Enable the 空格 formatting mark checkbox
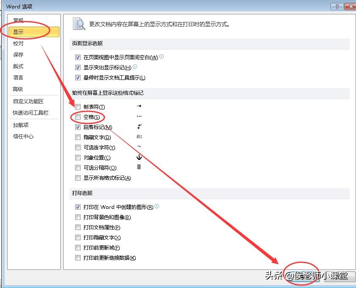356x288 pixels. pyautogui.click(x=78, y=117)
